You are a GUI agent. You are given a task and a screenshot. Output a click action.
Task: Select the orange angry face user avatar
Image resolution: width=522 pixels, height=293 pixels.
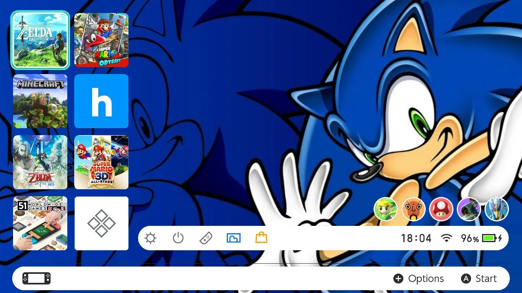414,209
